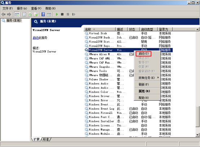200x147 pixels.
Task: Open the 查看(V) menu
Action: [36, 8]
